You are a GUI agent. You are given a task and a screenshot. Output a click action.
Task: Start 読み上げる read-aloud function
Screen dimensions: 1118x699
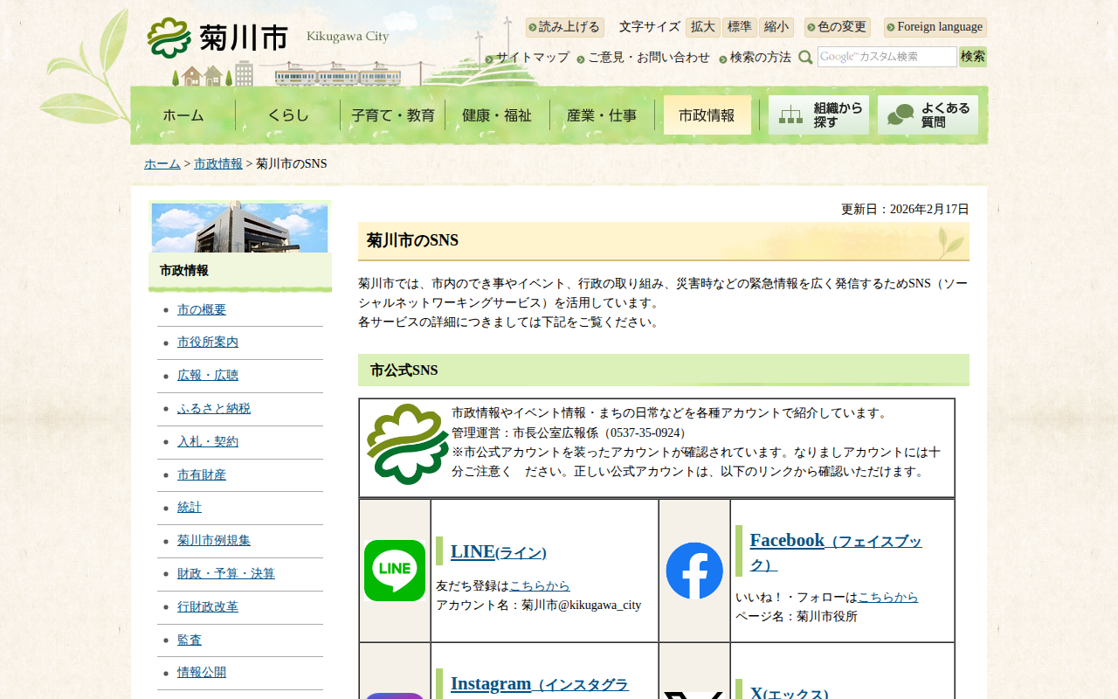tap(565, 27)
